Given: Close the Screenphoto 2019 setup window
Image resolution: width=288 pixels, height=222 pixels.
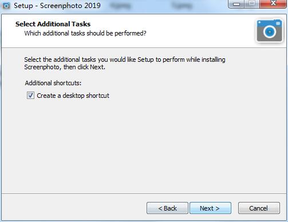Looking at the screenshot, I should (x=273, y=4).
